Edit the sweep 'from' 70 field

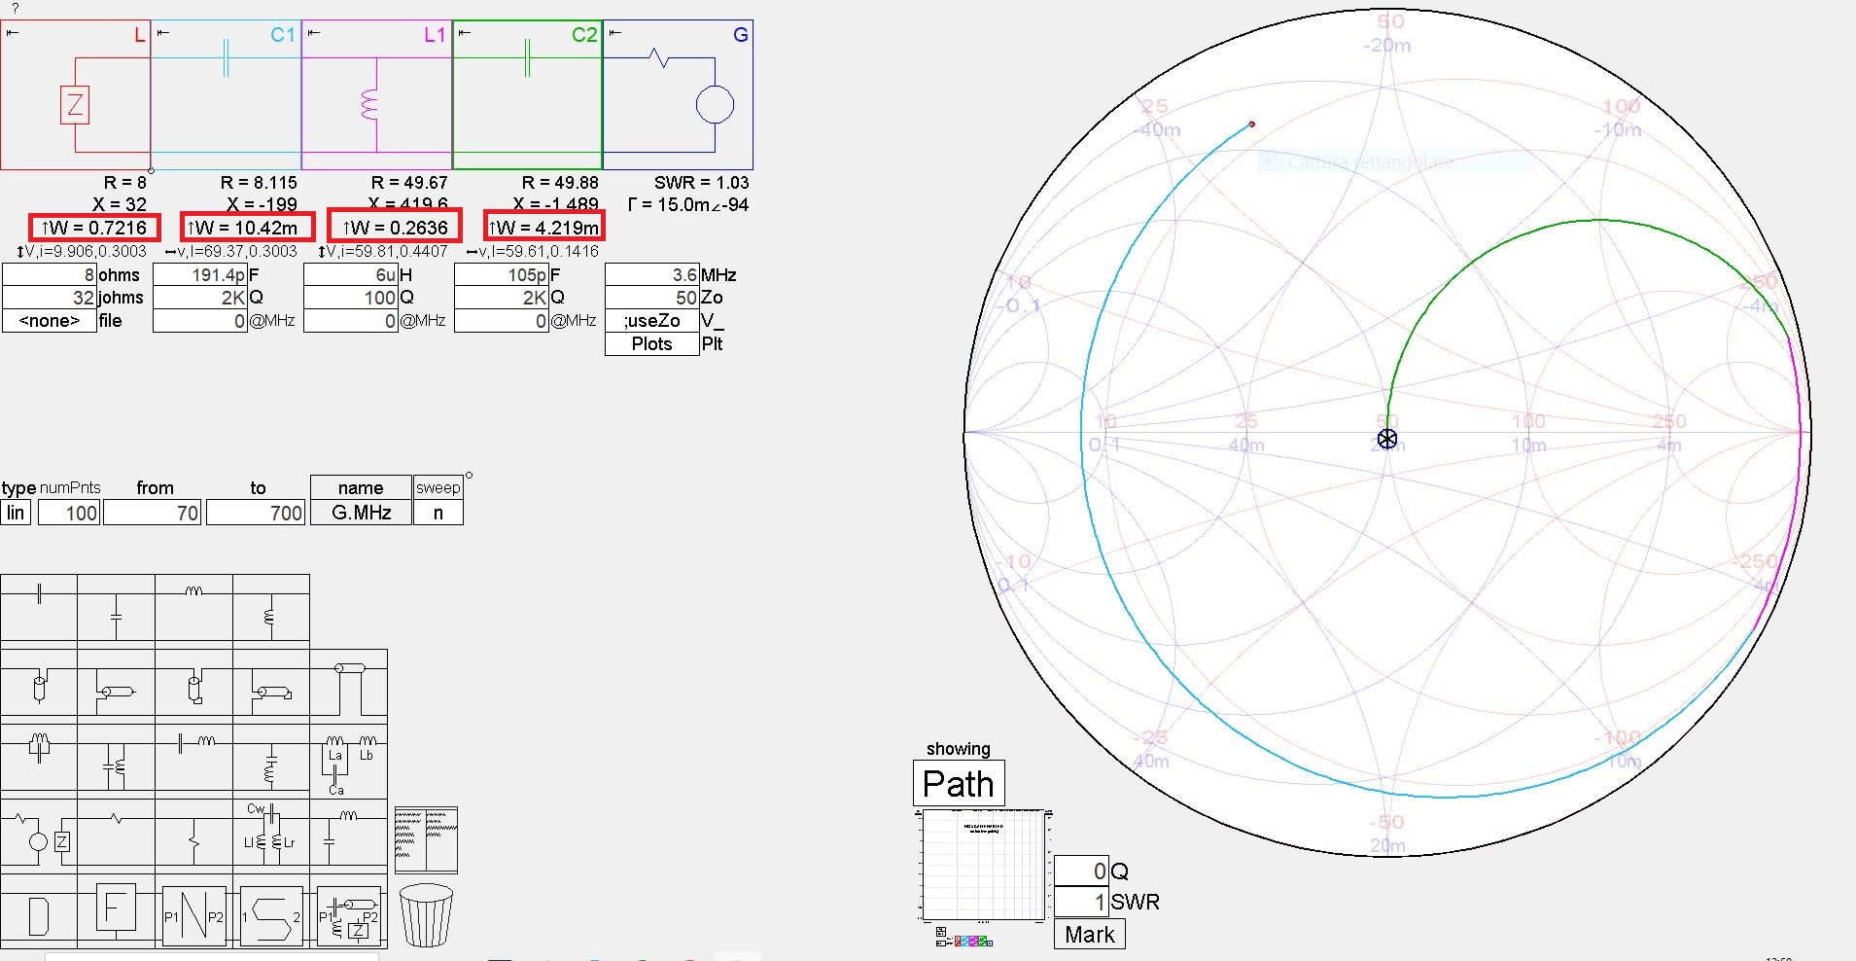click(x=152, y=513)
